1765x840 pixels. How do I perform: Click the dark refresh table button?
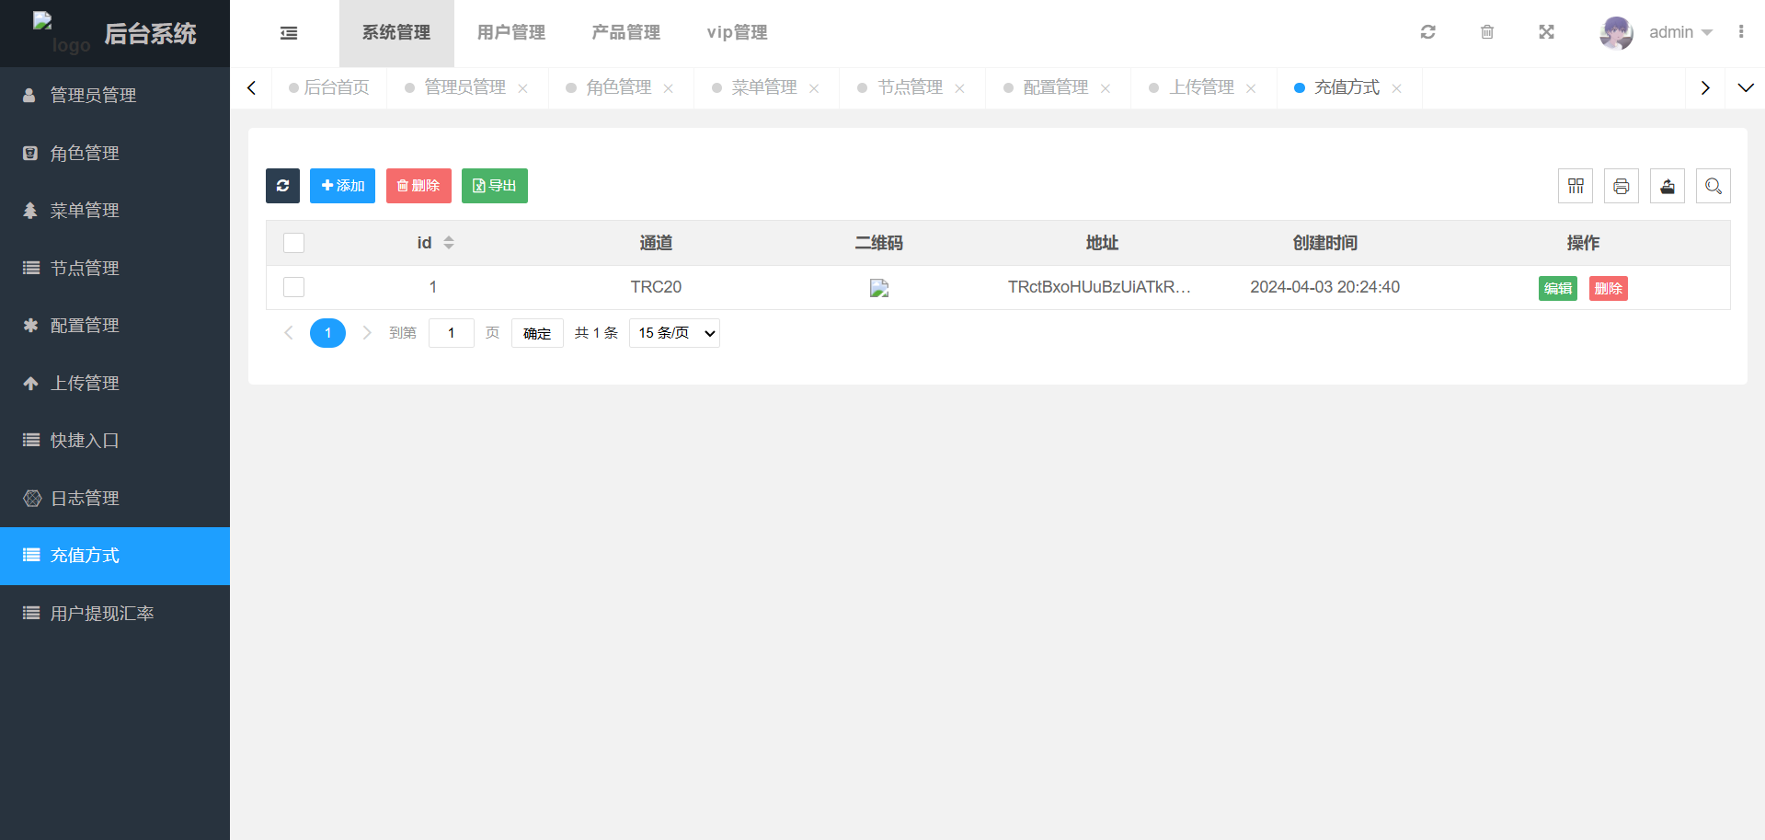(282, 186)
